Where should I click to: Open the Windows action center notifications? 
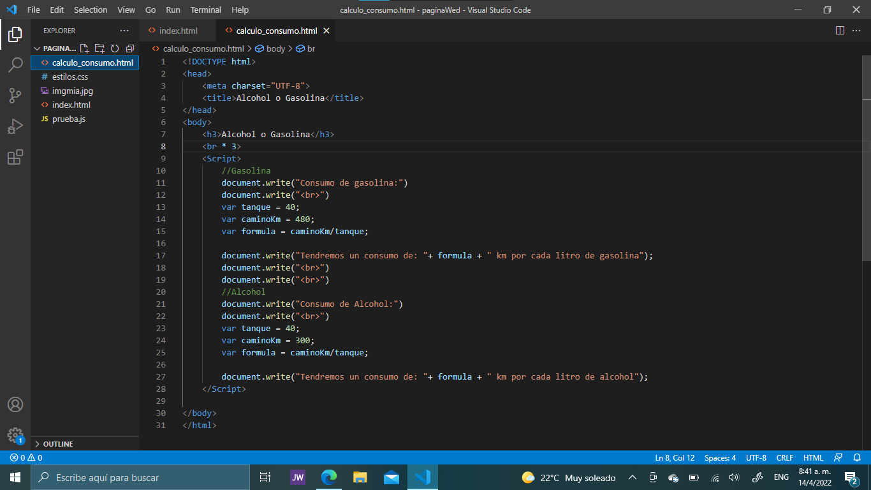pyautogui.click(x=851, y=477)
